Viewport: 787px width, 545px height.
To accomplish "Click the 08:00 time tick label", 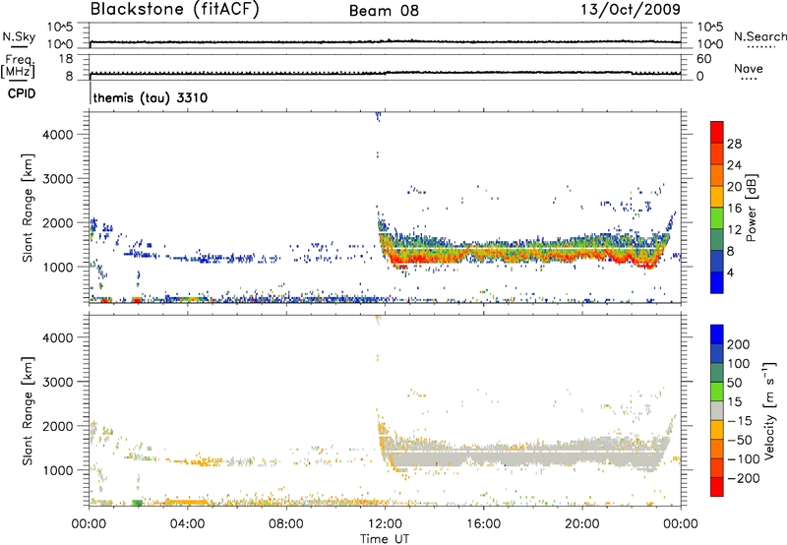I will (x=285, y=524).
